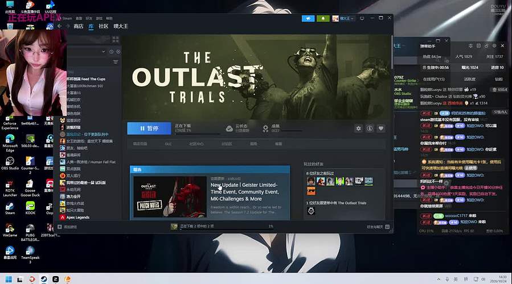
Task: Open library grid view icon
Action: pyautogui.click(x=116, y=39)
